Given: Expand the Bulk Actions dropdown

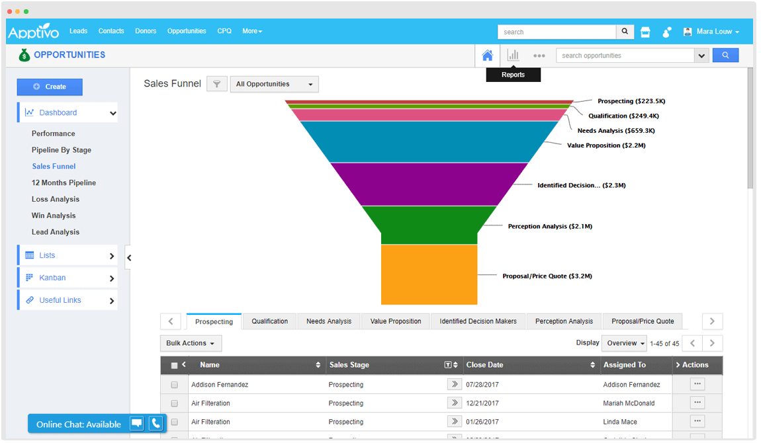Looking at the screenshot, I should pos(191,343).
